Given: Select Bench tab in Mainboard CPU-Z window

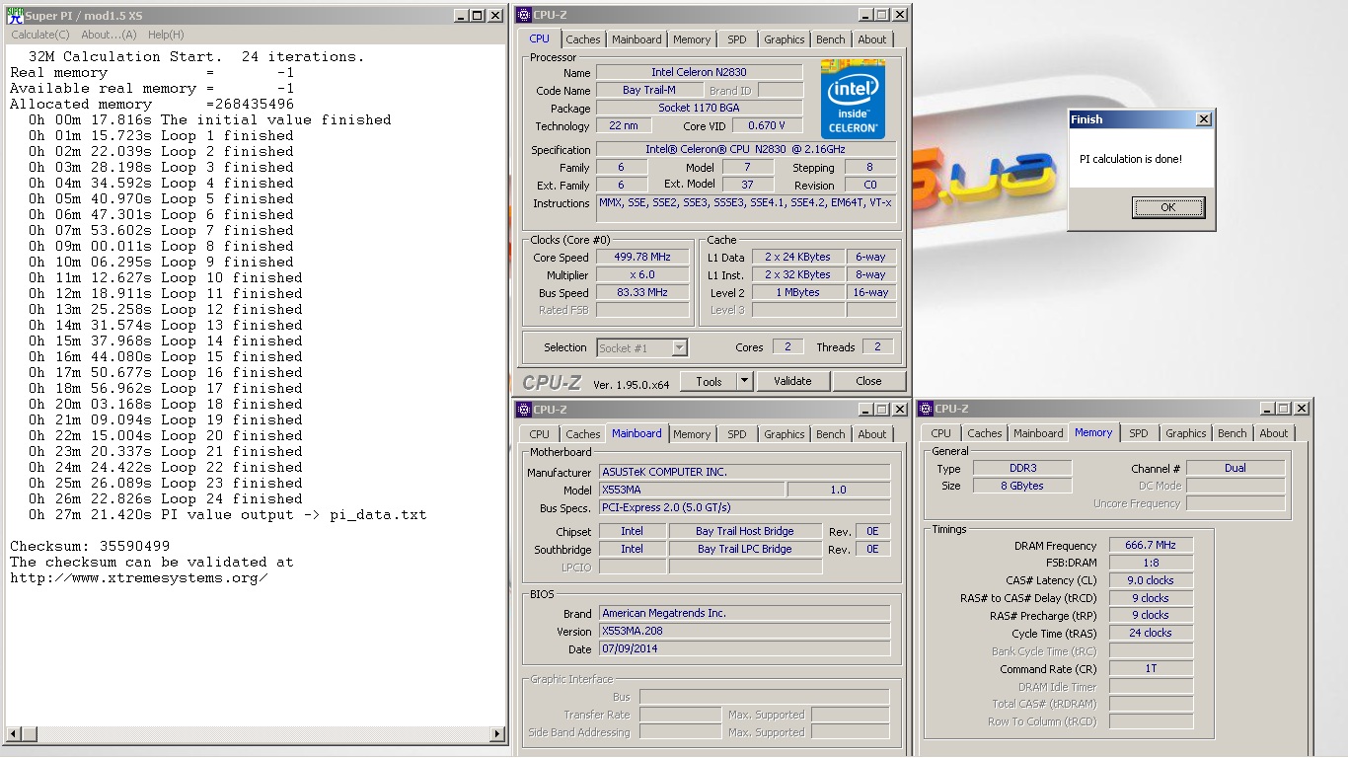Looking at the screenshot, I should (x=831, y=434).
